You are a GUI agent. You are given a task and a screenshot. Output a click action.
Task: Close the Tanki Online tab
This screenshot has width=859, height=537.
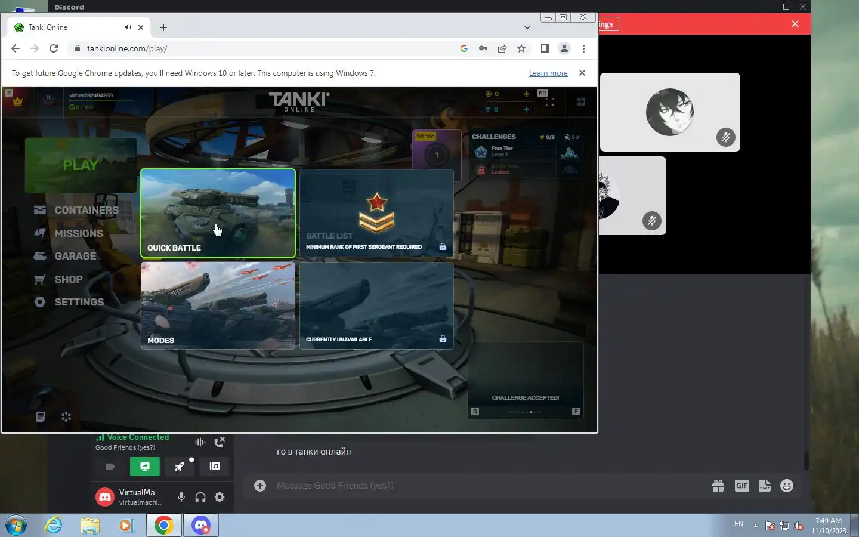click(x=141, y=27)
